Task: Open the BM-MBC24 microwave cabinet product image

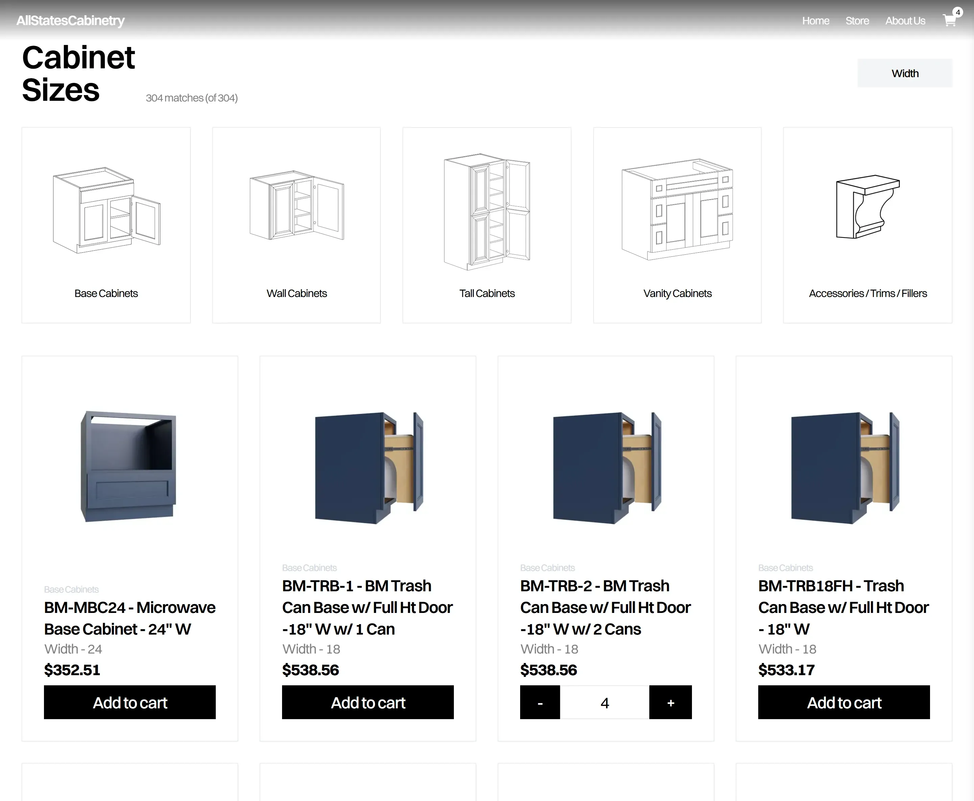Action: (129, 466)
